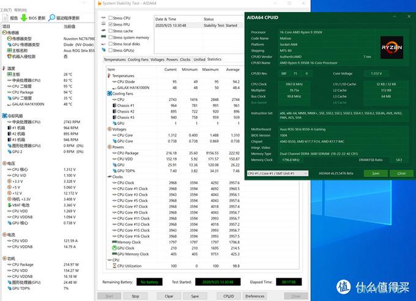Collapse the voltage section in left panel
The image size is (416, 301).
point(4,163)
